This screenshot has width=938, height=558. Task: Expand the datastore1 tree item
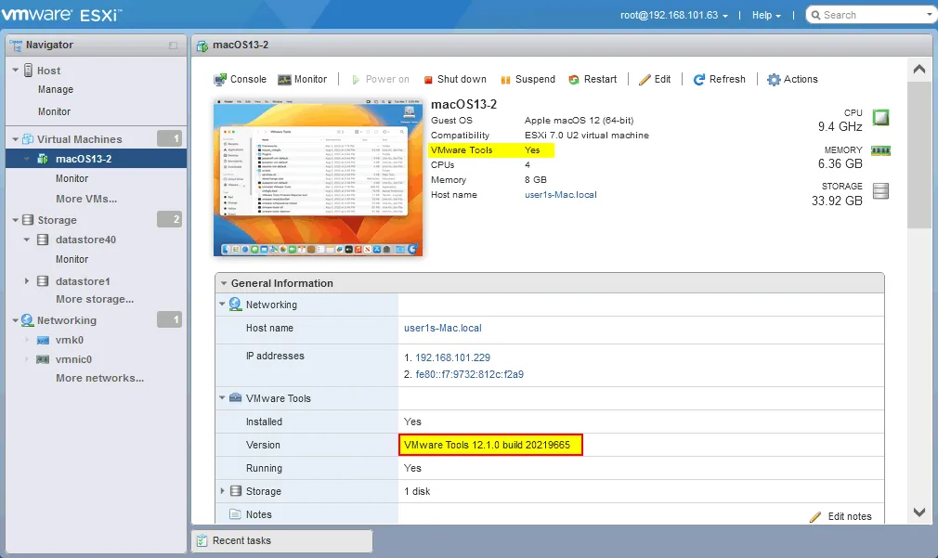point(27,281)
